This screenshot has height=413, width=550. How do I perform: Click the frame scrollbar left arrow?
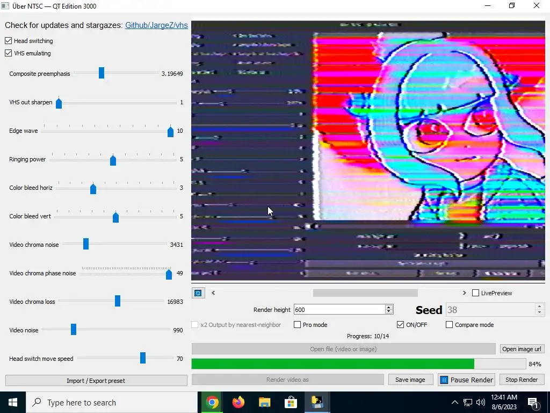coord(213,293)
